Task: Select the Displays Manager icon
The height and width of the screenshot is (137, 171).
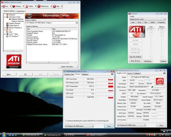Action: click(8, 23)
